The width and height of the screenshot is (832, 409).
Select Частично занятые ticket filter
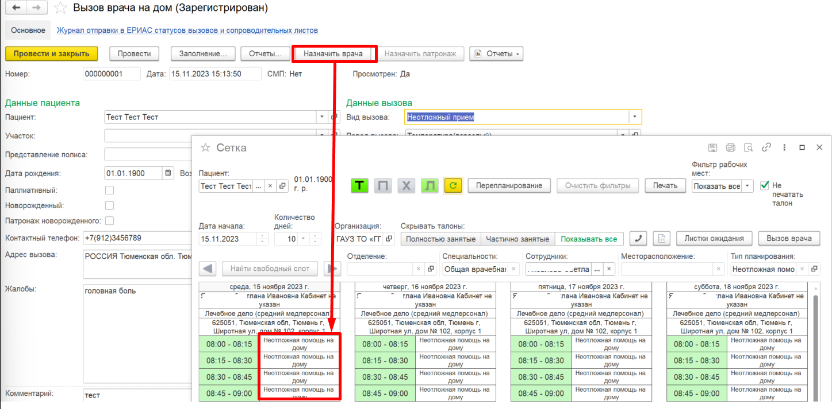517,239
